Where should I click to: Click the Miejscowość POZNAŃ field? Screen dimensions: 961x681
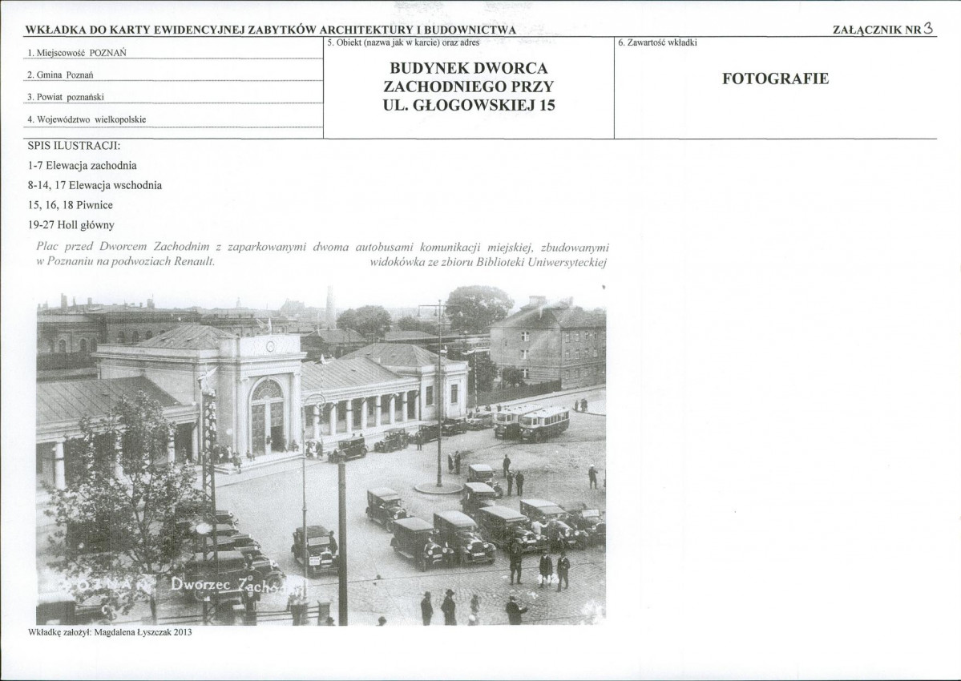point(173,53)
